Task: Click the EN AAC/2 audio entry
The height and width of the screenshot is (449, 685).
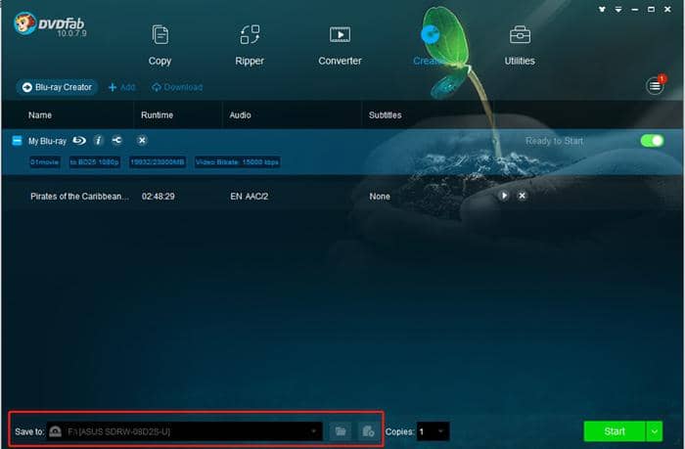Action: 250,197
